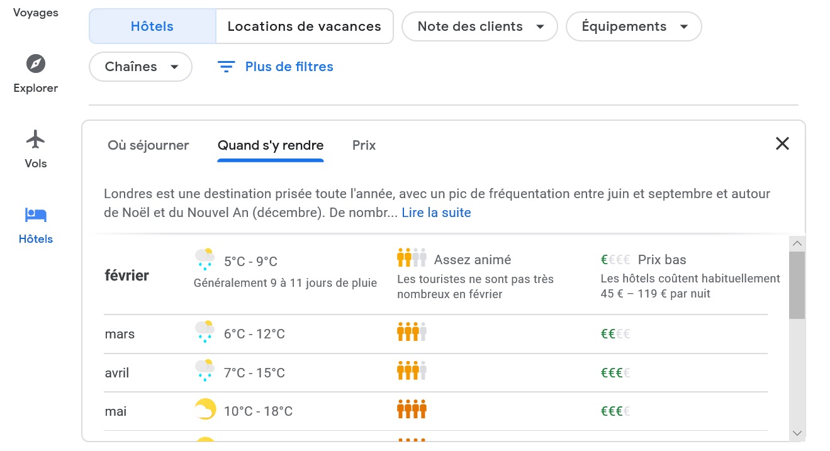Select the Hôtels toggle button

[152, 26]
